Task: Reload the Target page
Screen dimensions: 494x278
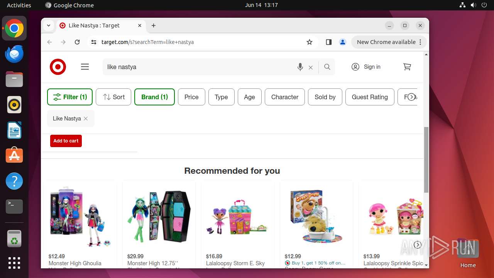Action: [x=77, y=42]
